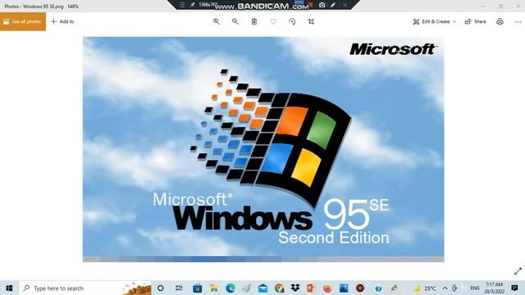Take a screenshot with Bandicam camera icon
This screenshot has height=295, width=525.
(x=322, y=5)
